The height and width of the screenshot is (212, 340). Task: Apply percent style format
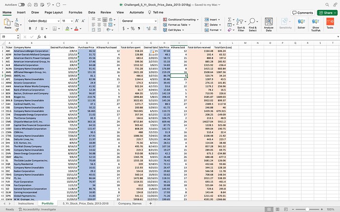click(133, 29)
